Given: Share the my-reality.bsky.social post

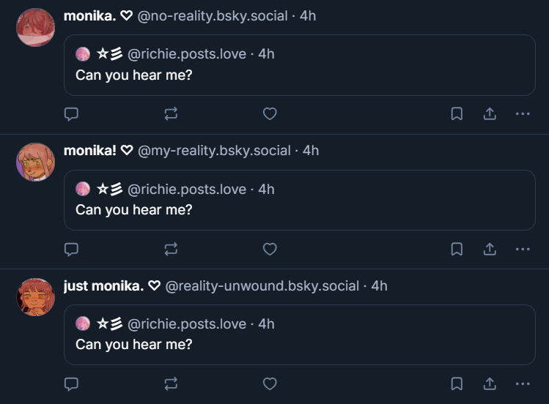Looking at the screenshot, I should click(x=490, y=249).
